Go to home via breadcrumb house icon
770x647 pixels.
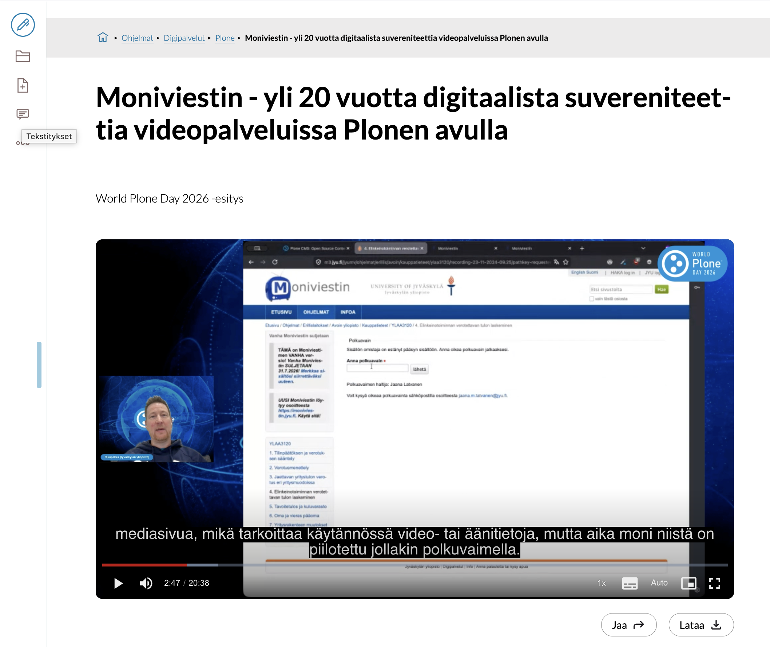tap(103, 38)
